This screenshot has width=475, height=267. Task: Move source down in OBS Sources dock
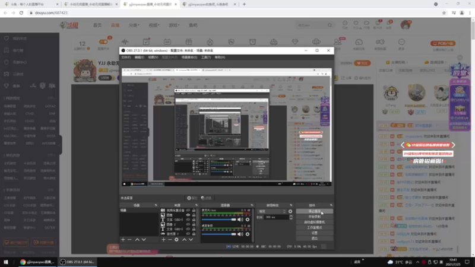pyautogui.click(x=191, y=240)
